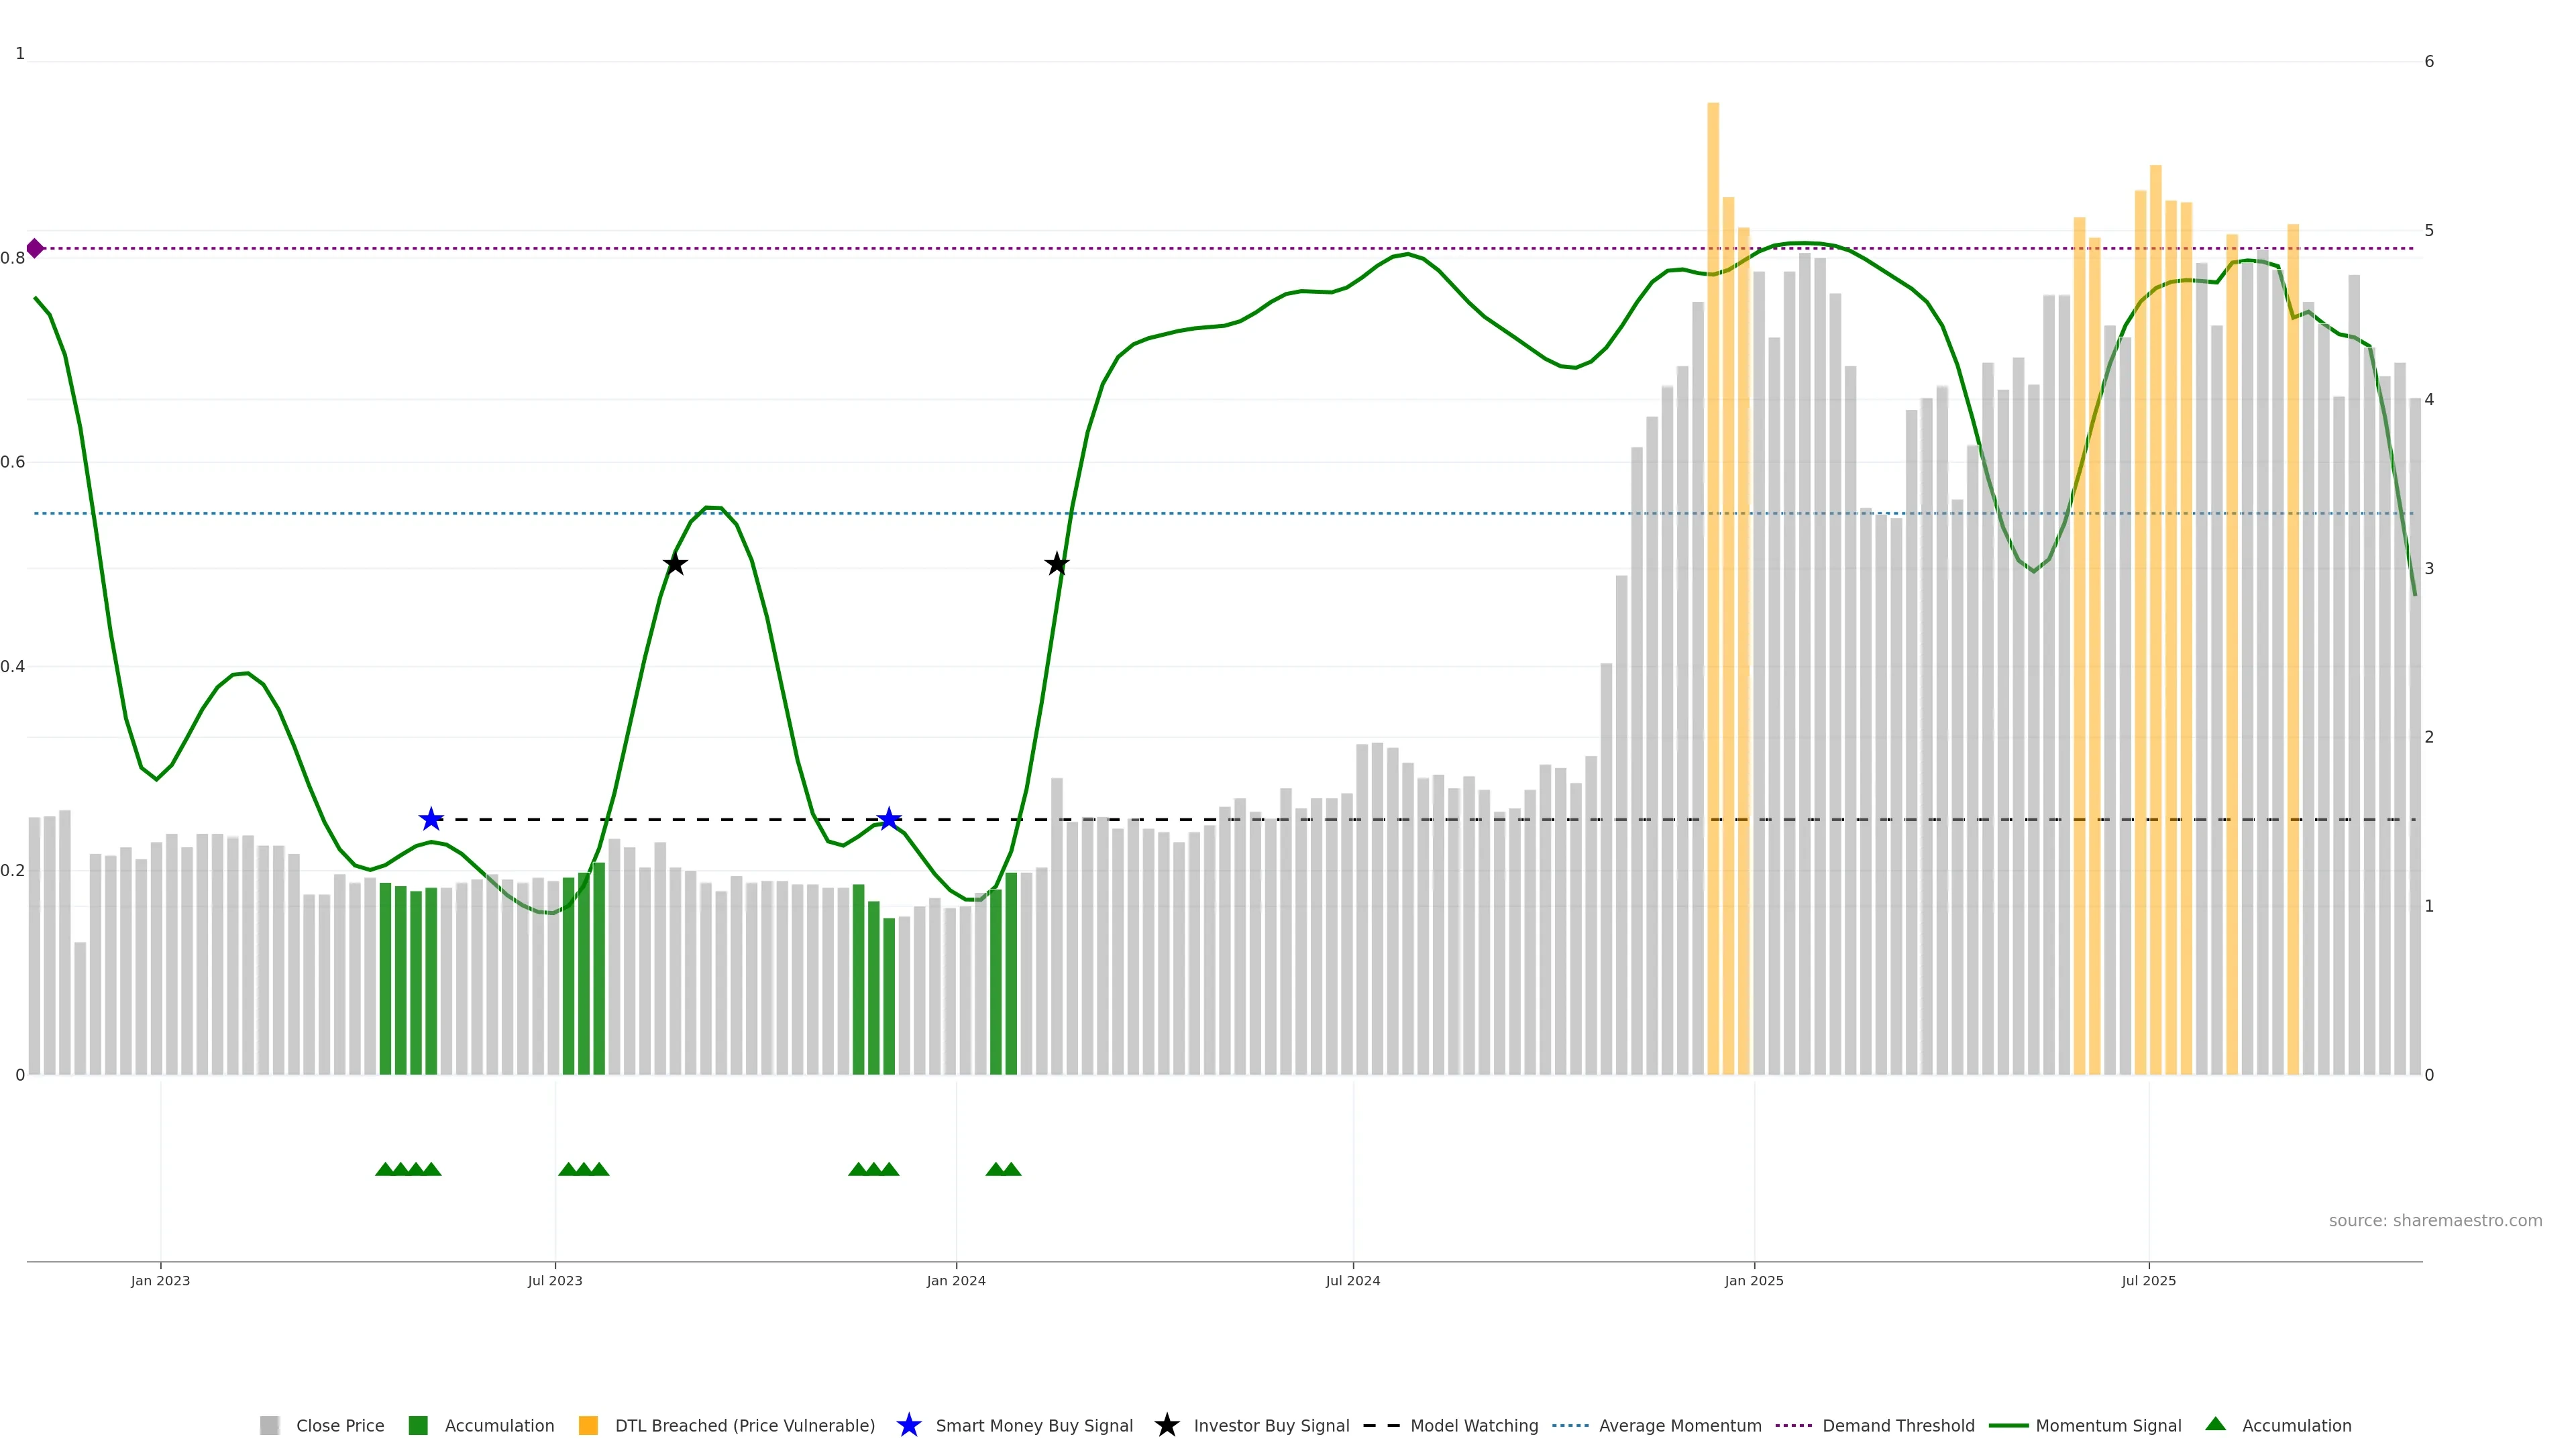Click the orange DTL Breached legend swatch
2576x1449 pixels.
click(588, 1426)
